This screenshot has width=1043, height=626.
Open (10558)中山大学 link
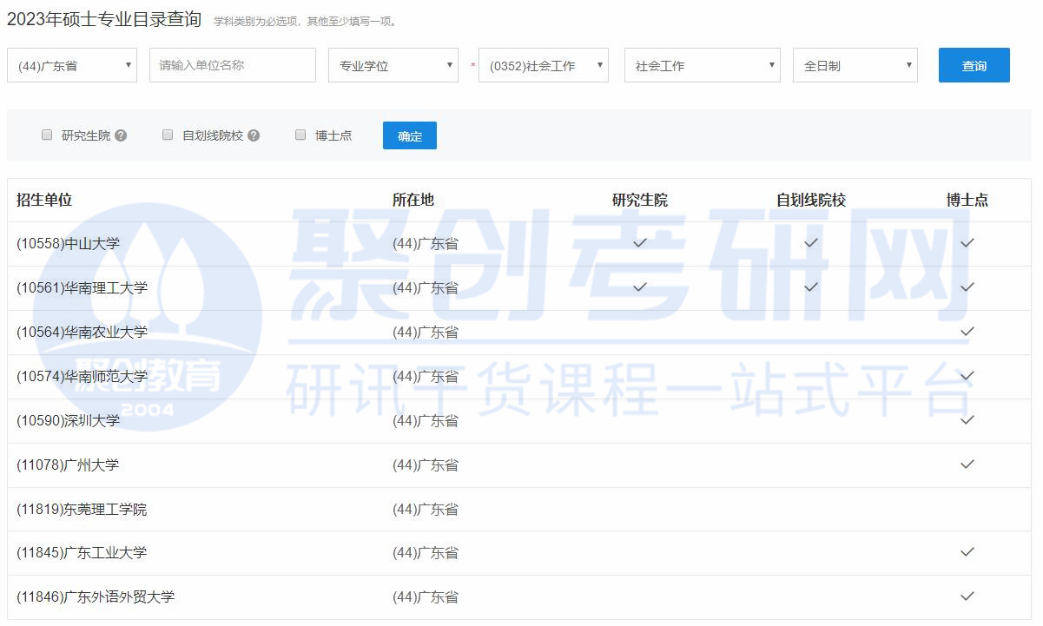[68, 243]
